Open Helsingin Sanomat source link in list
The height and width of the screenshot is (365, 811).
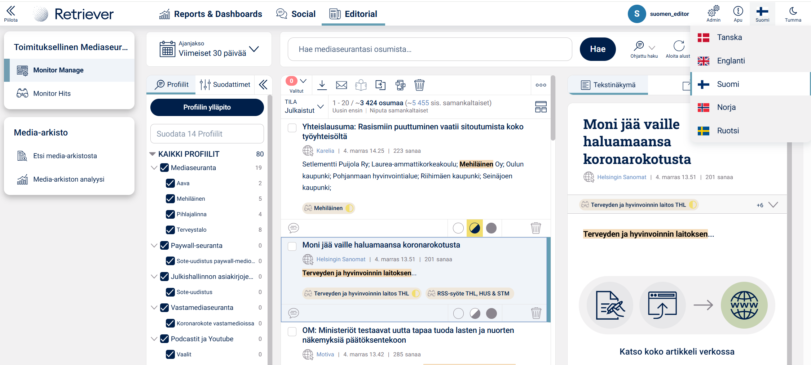341,259
